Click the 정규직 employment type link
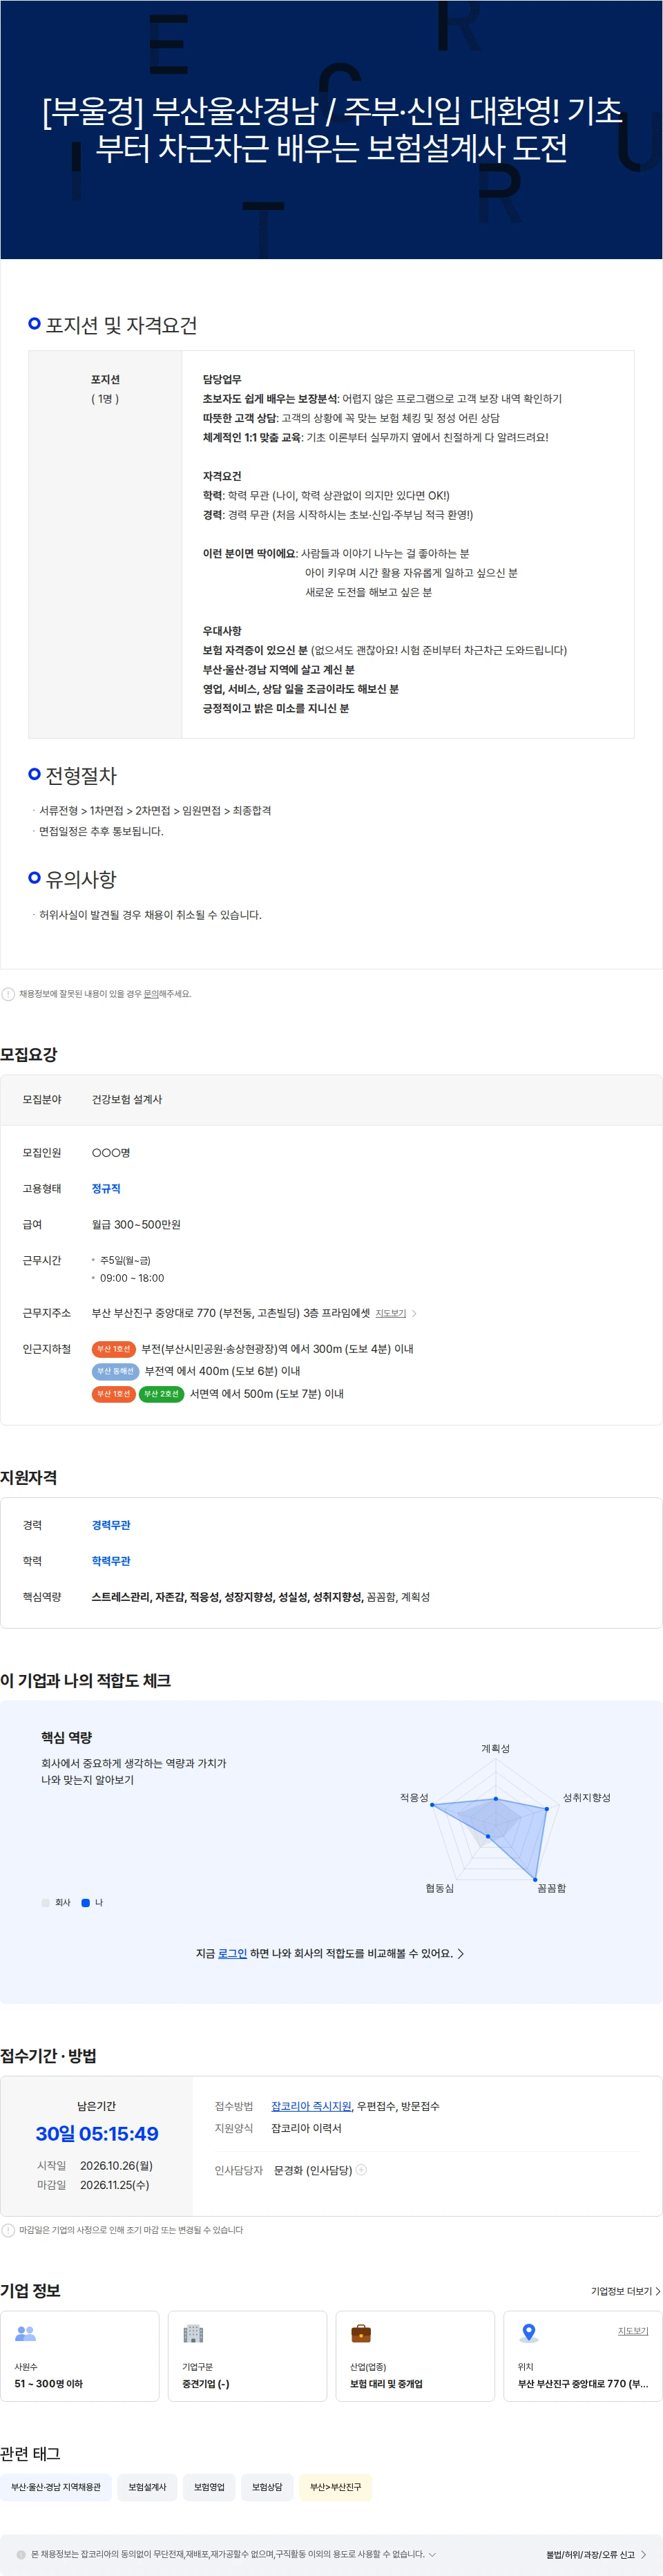 click(106, 1189)
